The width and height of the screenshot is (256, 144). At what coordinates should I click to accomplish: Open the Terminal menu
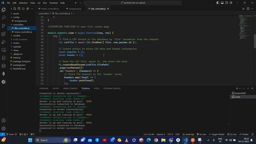click(x=54, y=3)
